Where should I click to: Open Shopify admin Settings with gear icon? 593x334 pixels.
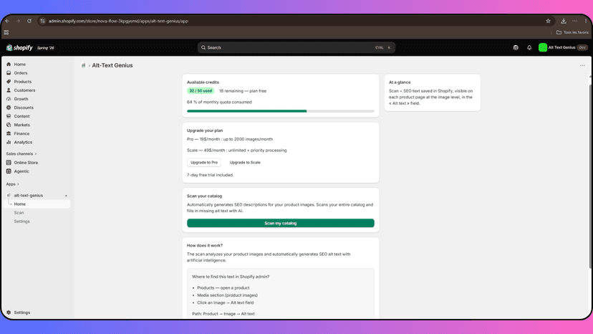click(x=18, y=312)
